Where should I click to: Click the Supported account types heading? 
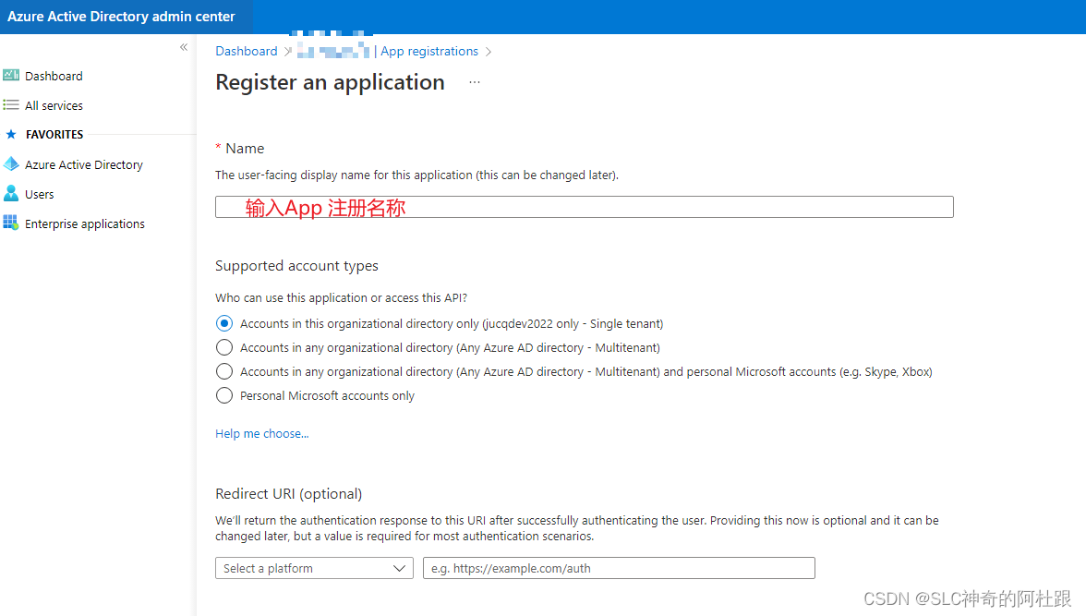click(296, 266)
